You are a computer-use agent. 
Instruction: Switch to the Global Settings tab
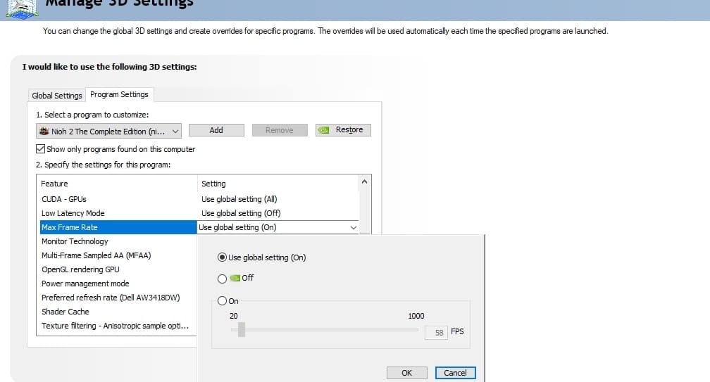coord(57,96)
